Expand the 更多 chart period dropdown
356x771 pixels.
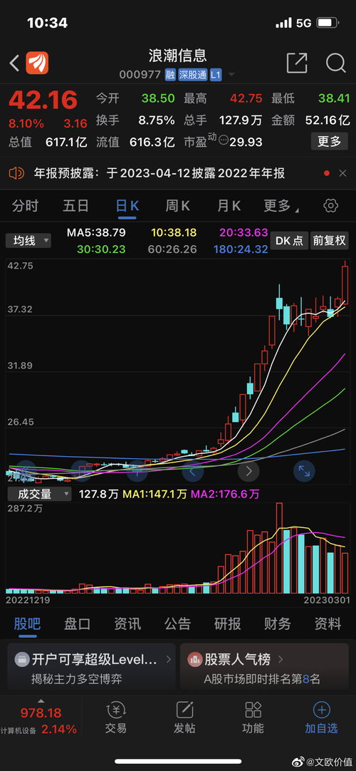pyautogui.click(x=281, y=205)
